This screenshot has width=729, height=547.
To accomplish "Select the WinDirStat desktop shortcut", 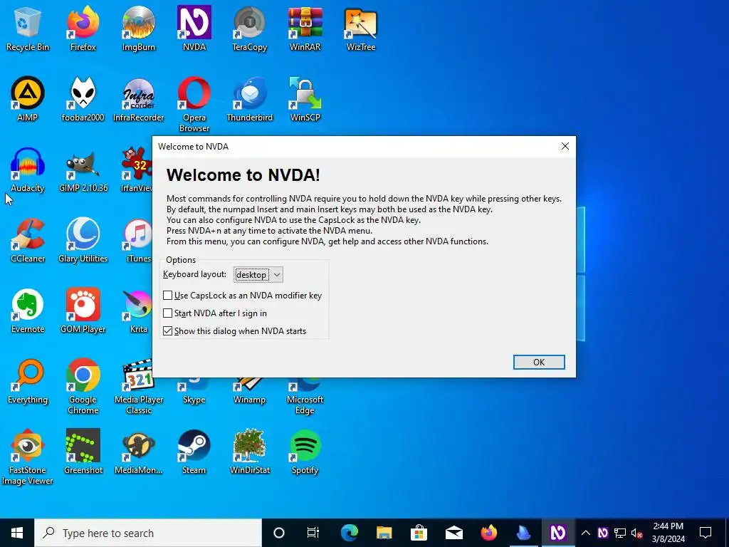I will (x=250, y=452).
